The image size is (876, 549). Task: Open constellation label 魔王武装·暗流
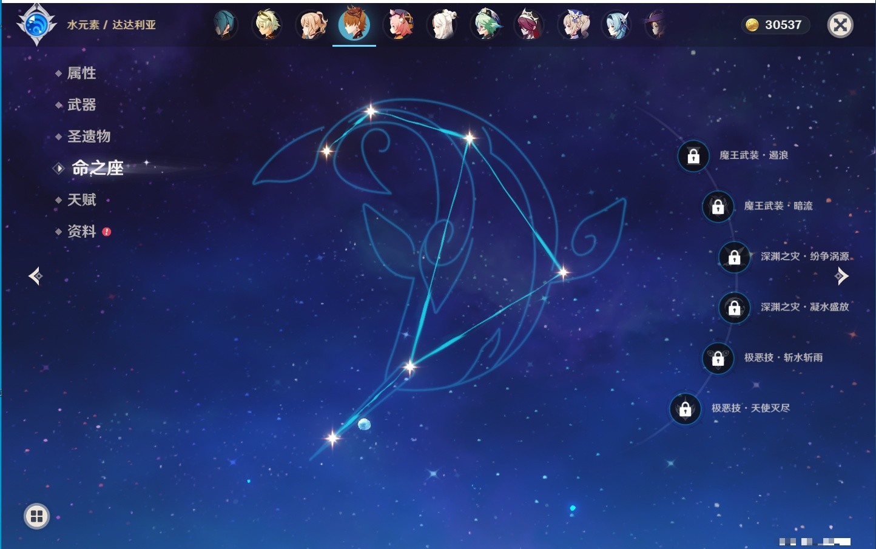point(778,206)
